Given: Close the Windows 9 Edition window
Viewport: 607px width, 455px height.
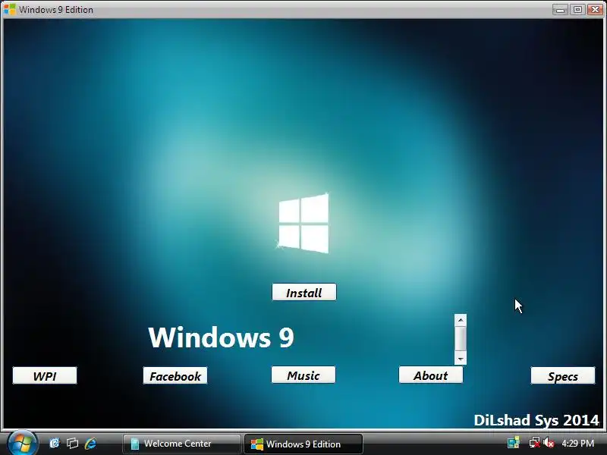Looking at the screenshot, I should [x=596, y=10].
